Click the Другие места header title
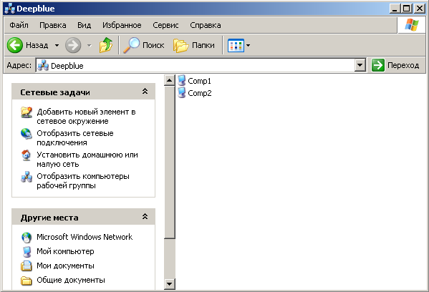Screen dimensions: 429x292 coord(49,218)
